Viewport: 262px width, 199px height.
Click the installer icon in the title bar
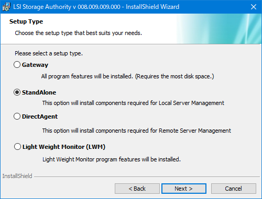click(6, 7)
